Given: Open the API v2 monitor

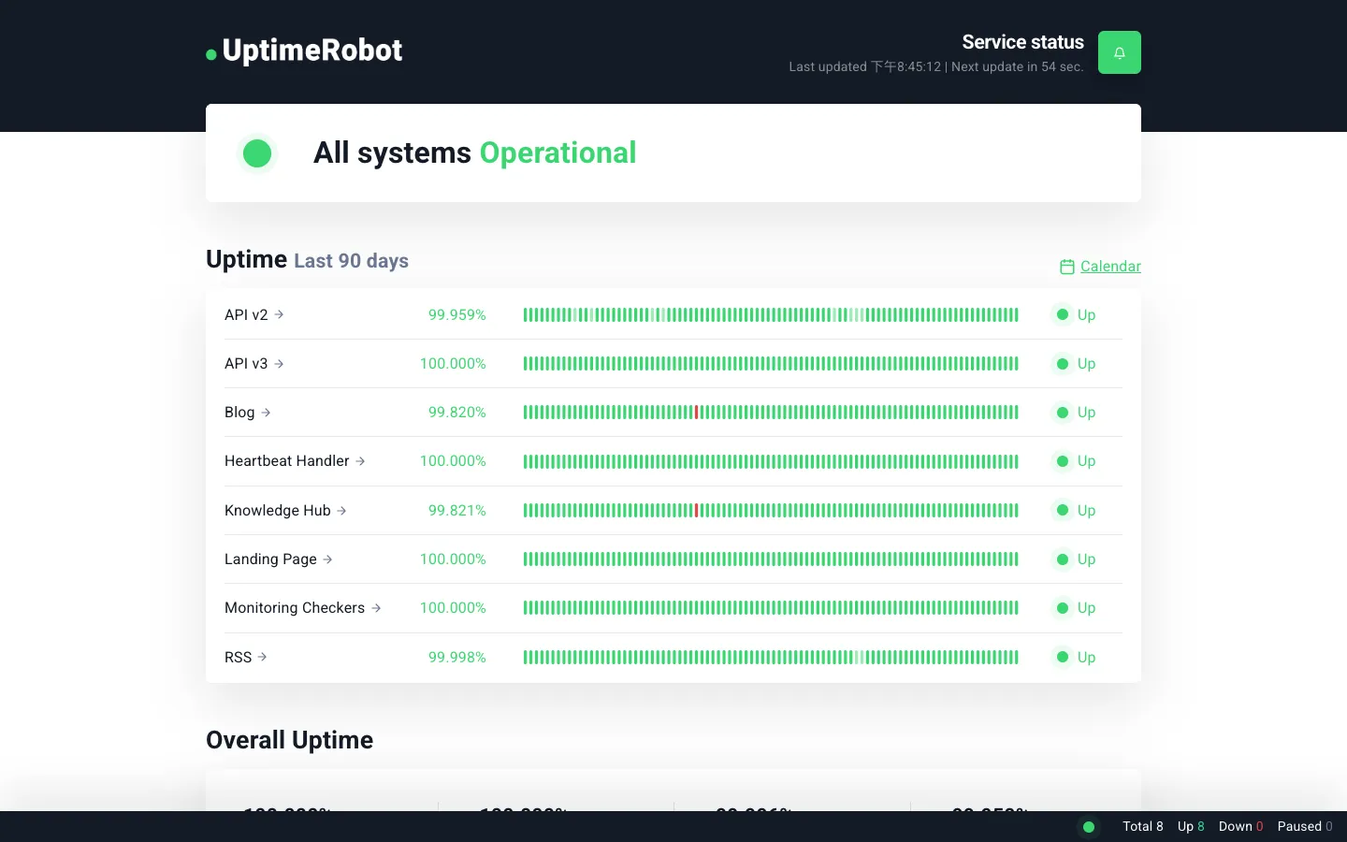Looking at the screenshot, I should click(246, 315).
